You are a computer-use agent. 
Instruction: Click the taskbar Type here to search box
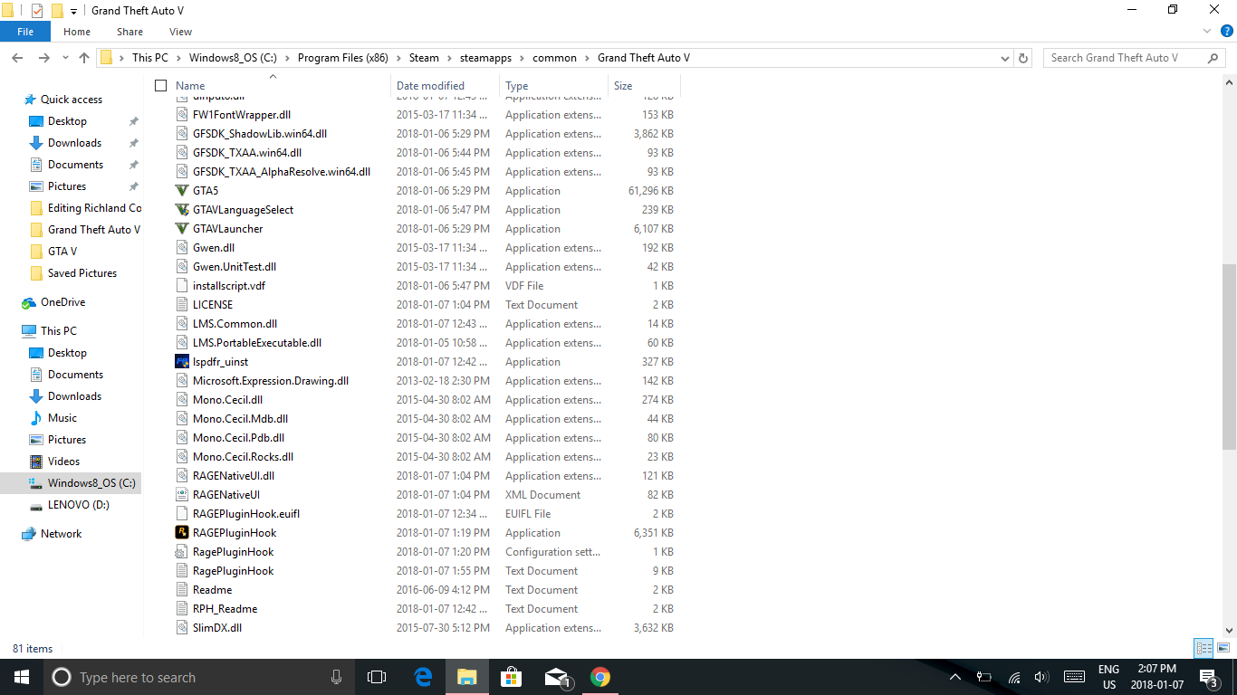pyautogui.click(x=200, y=677)
